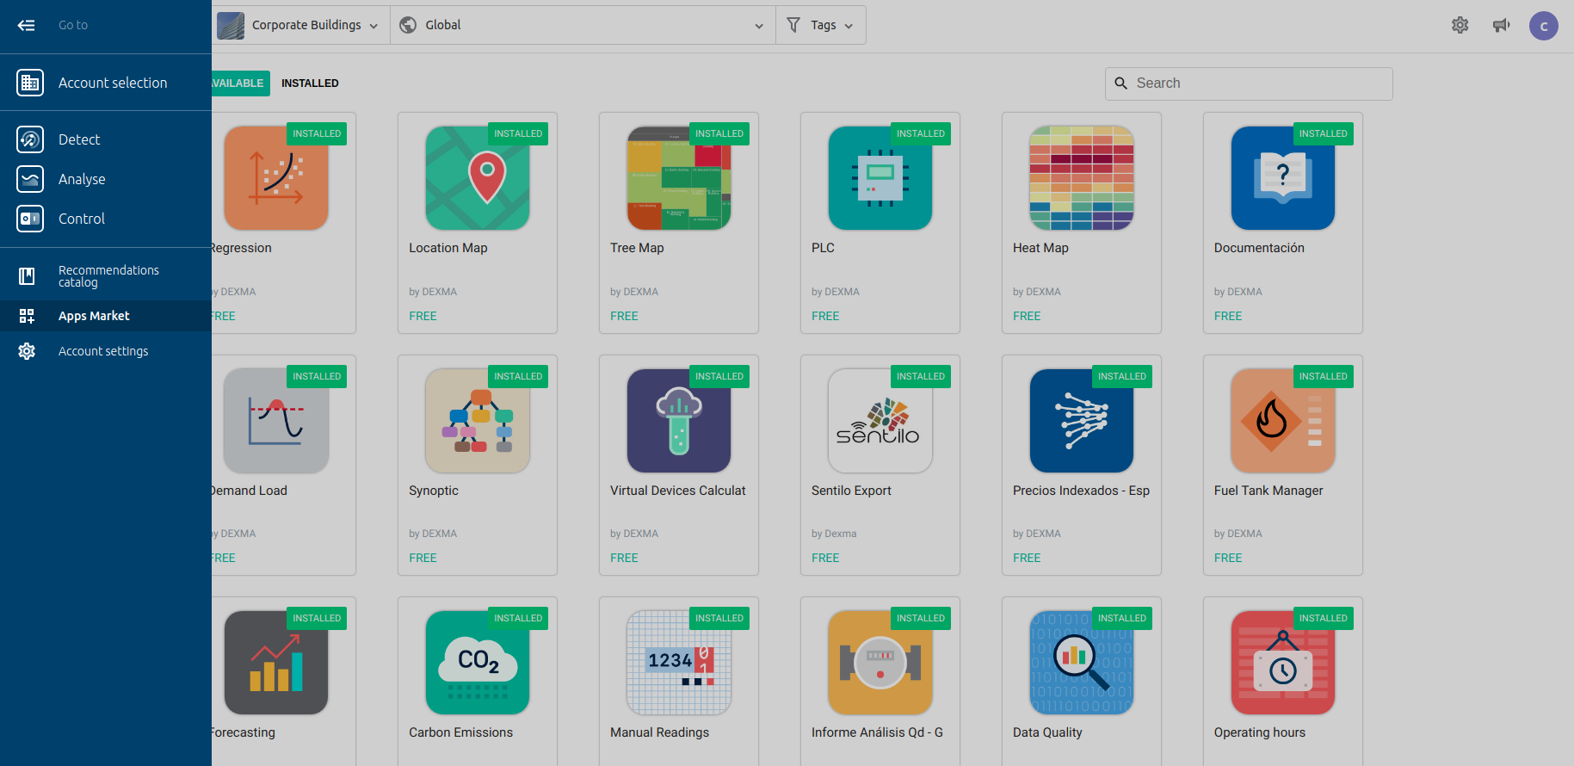The image size is (1574, 766).
Task: Click the Fuel Tank Manager app title
Action: pyautogui.click(x=1268, y=491)
